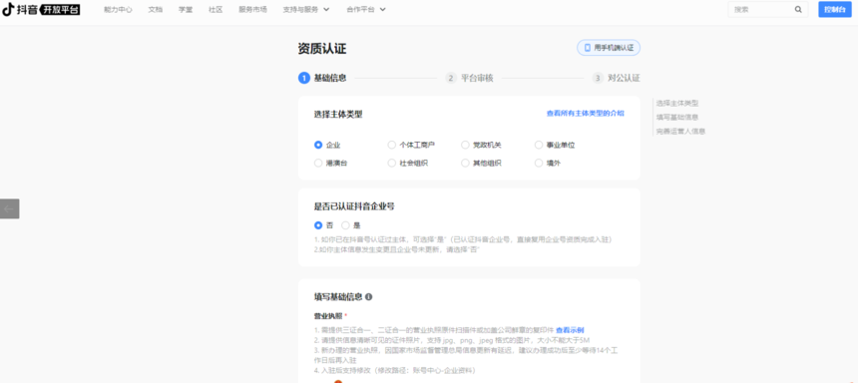The height and width of the screenshot is (383, 858).
Task: Select the 党政机关 radio button
Action: click(465, 145)
